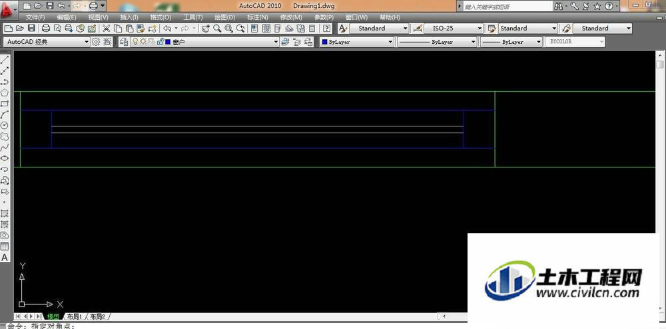Select the Arc draw tool
Image resolution: width=666 pixels, height=329 pixels.
(x=5, y=114)
